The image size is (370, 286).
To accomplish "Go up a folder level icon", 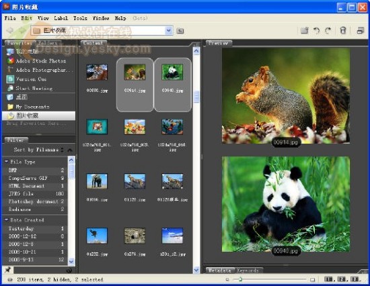I will click(180, 31).
